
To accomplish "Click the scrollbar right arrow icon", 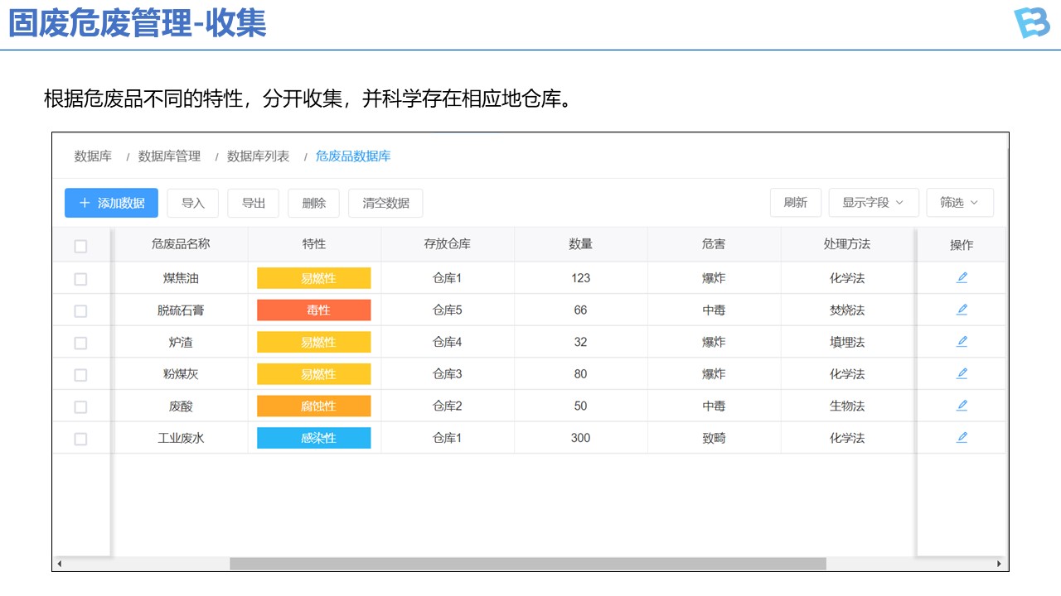I will (x=1000, y=564).
